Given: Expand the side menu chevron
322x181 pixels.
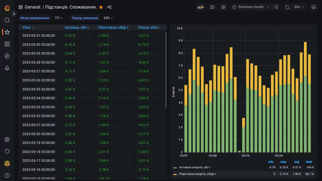Looking at the screenshot, I should [14, 14].
